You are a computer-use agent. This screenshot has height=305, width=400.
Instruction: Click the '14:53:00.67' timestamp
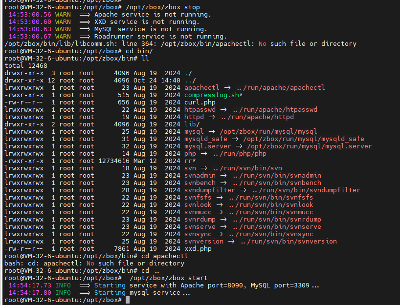[x=30, y=37]
